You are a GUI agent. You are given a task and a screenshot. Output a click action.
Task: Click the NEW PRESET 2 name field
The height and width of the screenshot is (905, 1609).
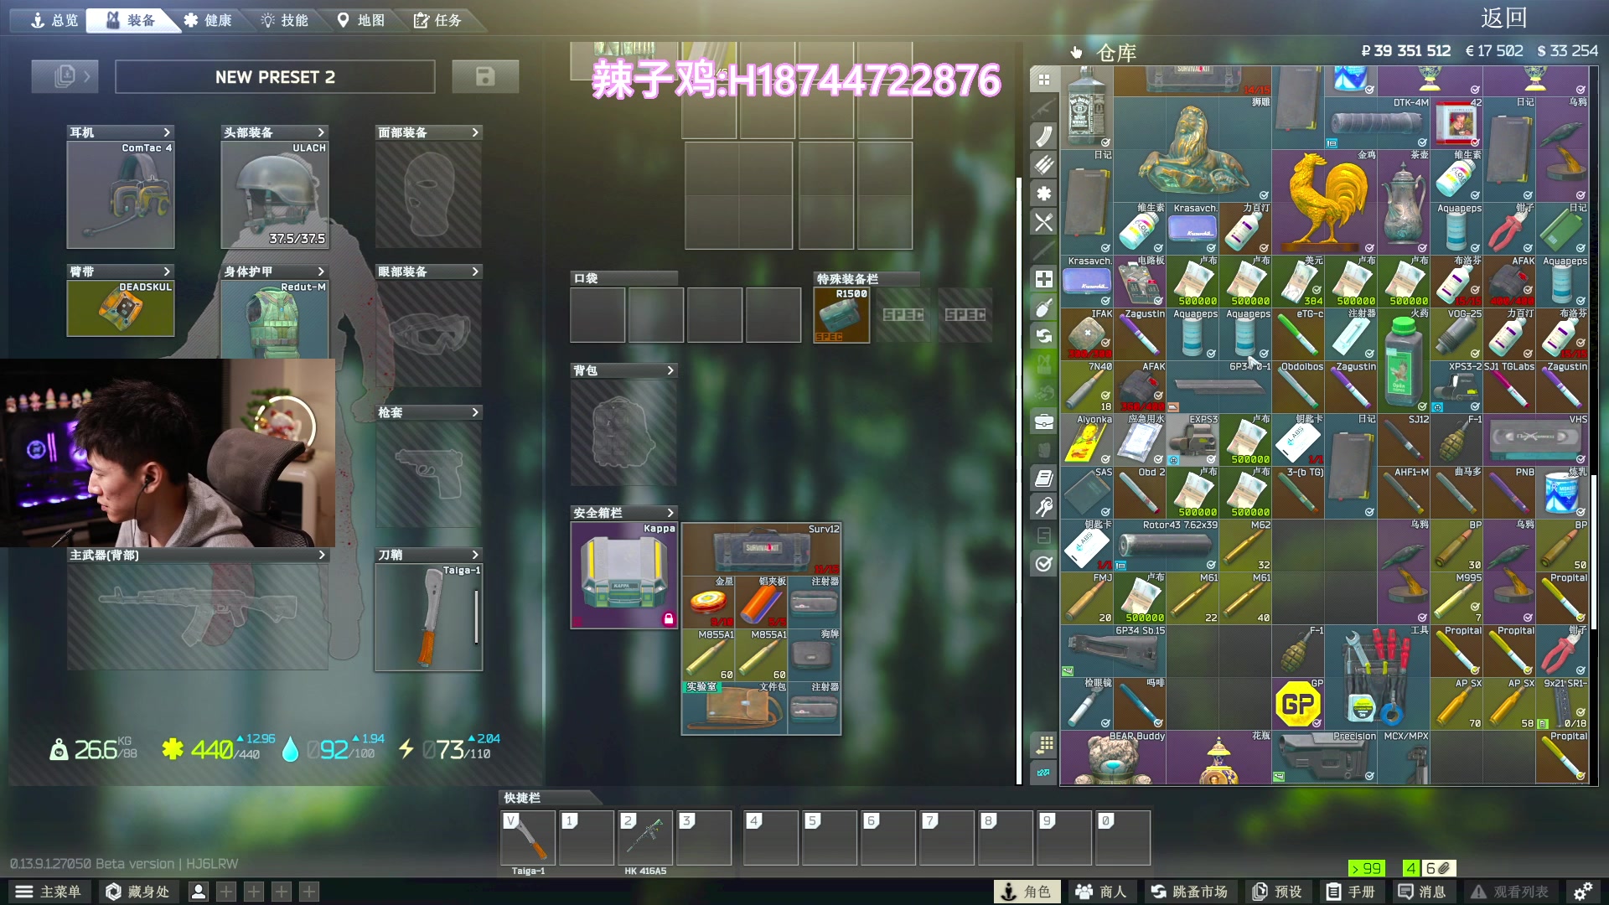[275, 77]
